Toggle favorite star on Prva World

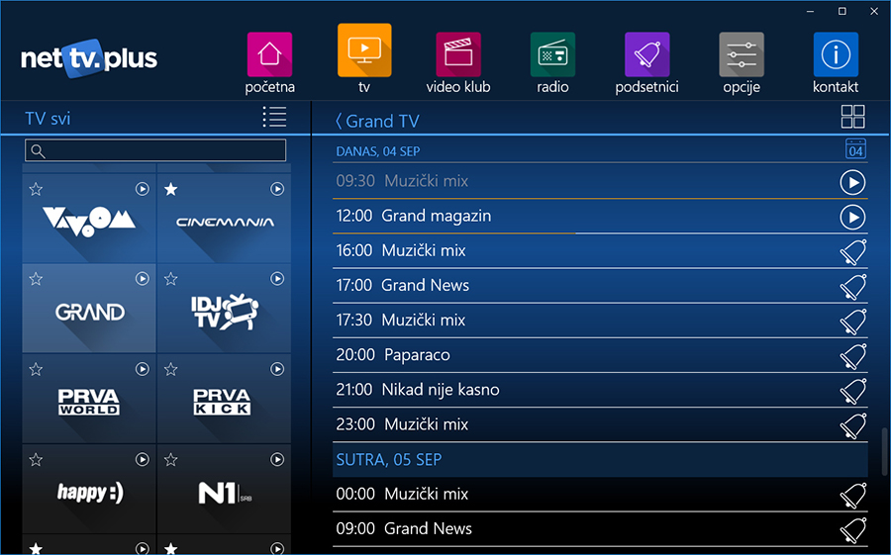tap(36, 369)
